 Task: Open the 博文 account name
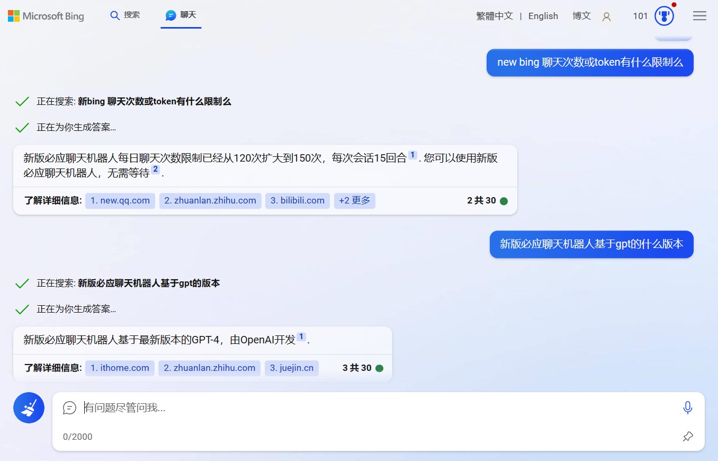(581, 16)
